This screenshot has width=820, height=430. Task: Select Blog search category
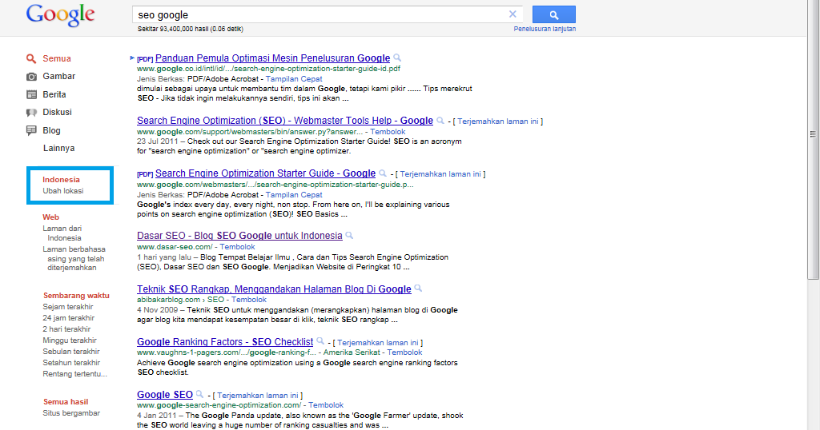(51, 130)
